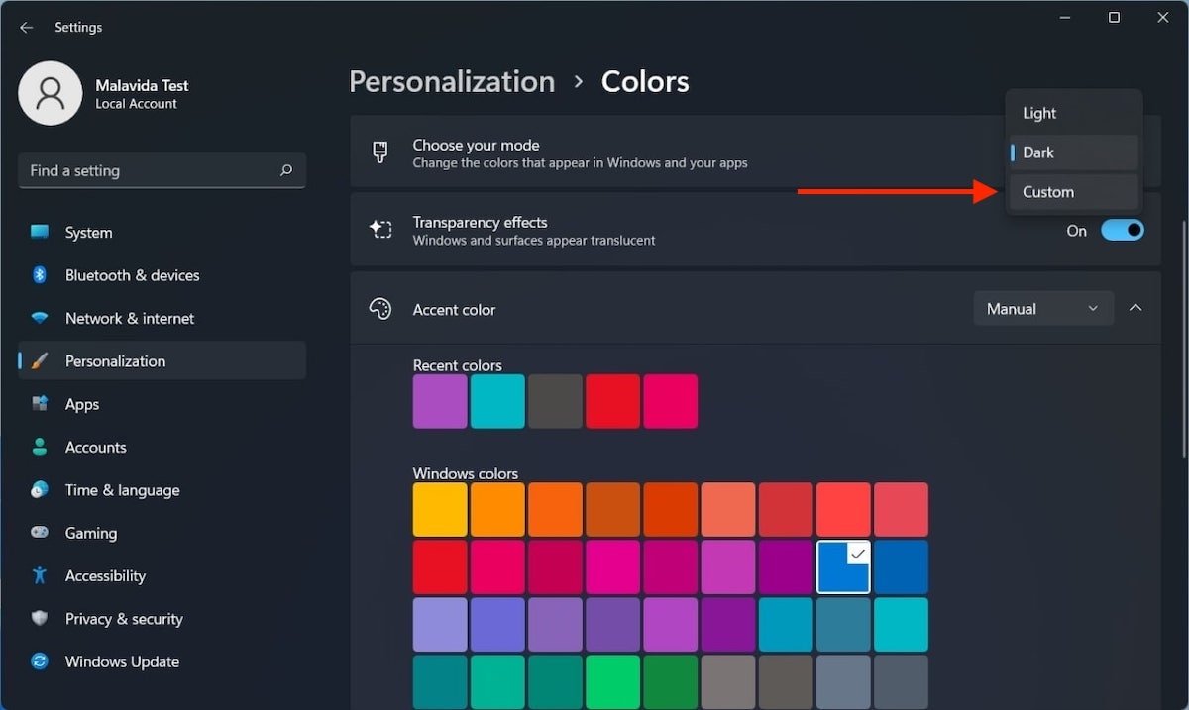Turn off the Transparency effects switch
The image size is (1189, 710).
coord(1123,231)
